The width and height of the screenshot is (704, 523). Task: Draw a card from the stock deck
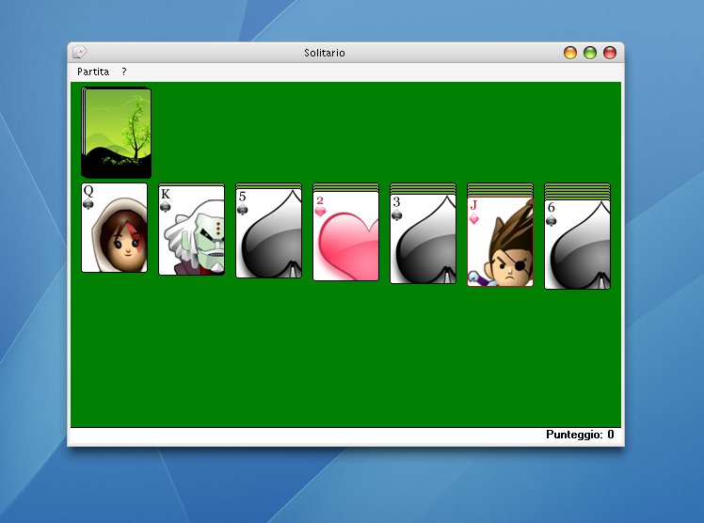point(117,133)
